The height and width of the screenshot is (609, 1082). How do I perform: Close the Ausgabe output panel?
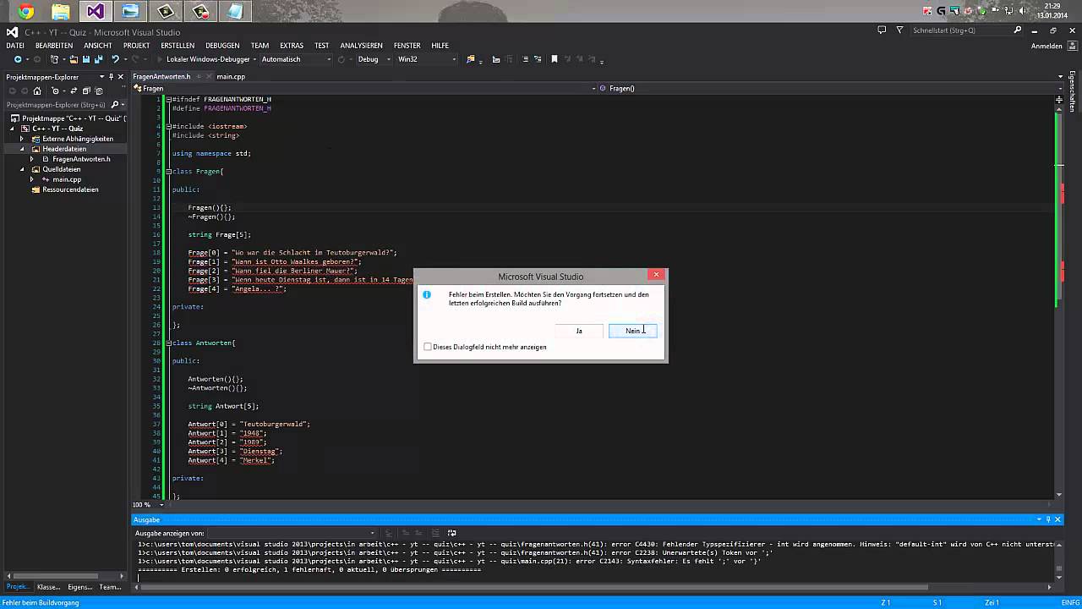[1057, 519]
